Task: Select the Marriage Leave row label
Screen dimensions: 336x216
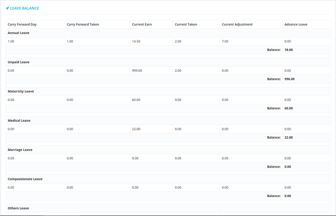Action: [x=20, y=150]
